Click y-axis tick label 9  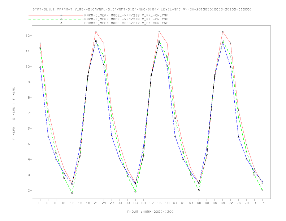point(29,82)
